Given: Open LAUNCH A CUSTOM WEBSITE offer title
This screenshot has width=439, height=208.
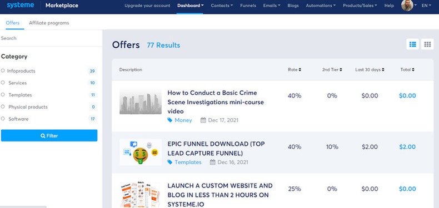Looking at the screenshot, I should pyautogui.click(x=220, y=195).
